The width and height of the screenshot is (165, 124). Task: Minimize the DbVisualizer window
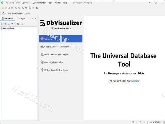[x=150, y=3]
